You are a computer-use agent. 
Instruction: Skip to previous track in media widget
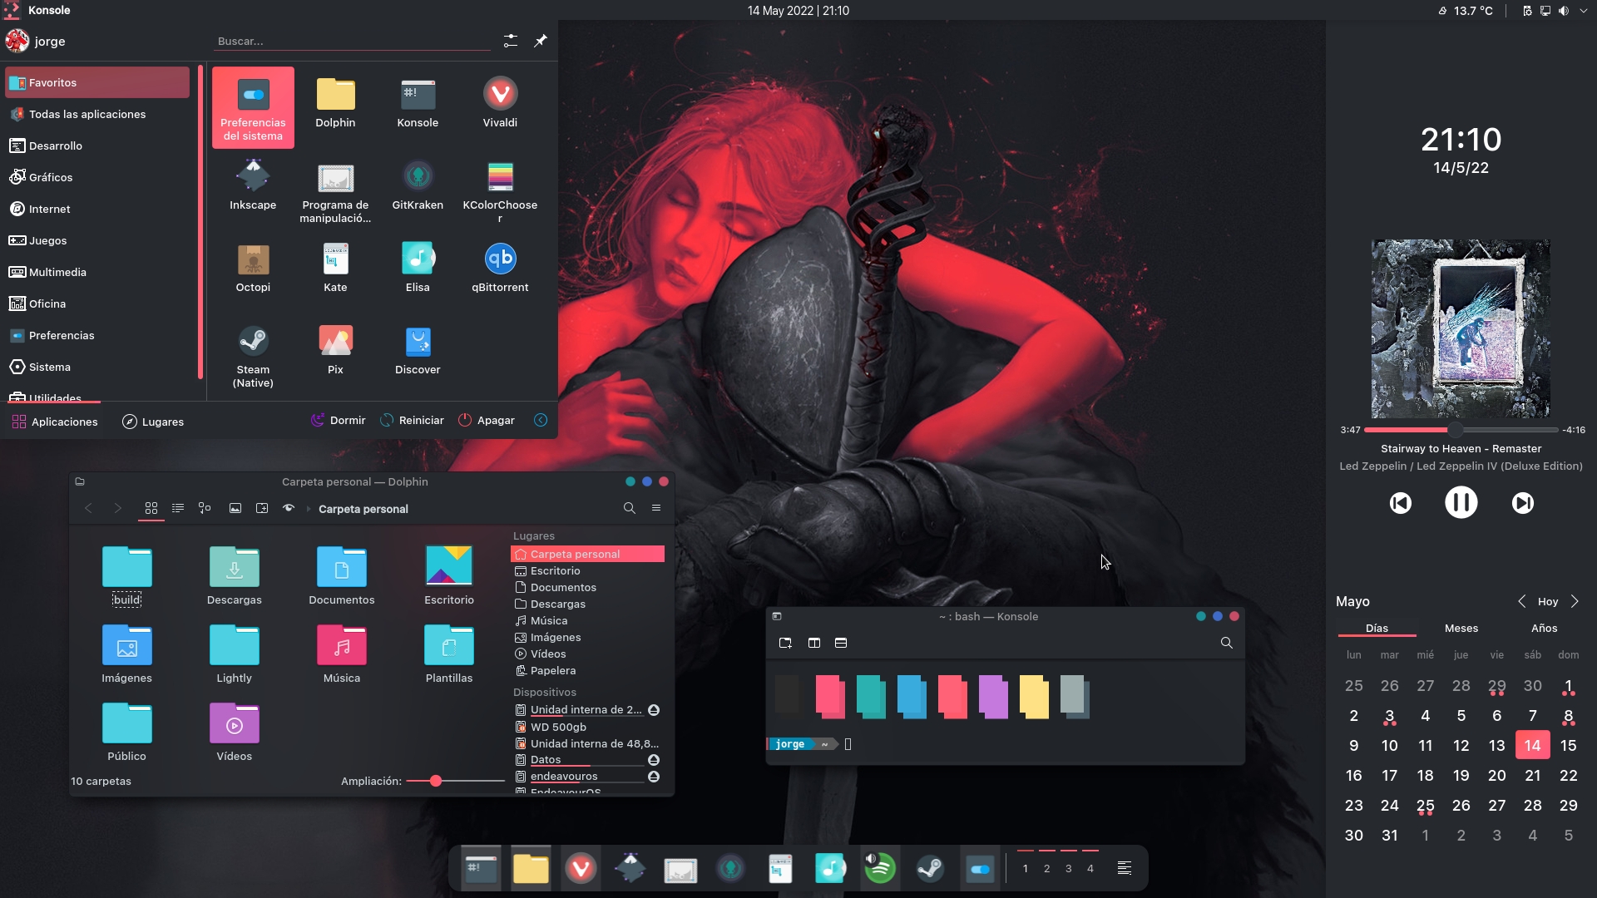(x=1401, y=503)
